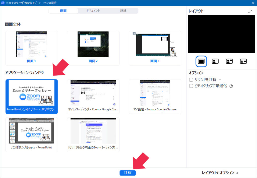Select the 画面 tab
The image size is (257, 178).
click(63, 11)
